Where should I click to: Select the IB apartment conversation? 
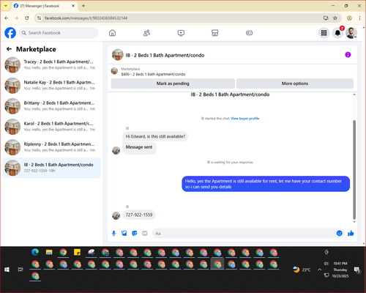pyautogui.click(x=51, y=168)
